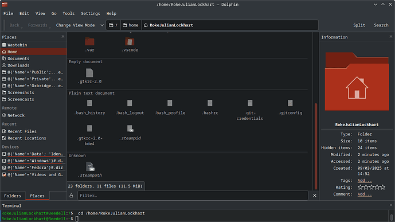This screenshot has width=395, height=222.
Task: Click Add link next to Comment
Action: coord(364,194)
